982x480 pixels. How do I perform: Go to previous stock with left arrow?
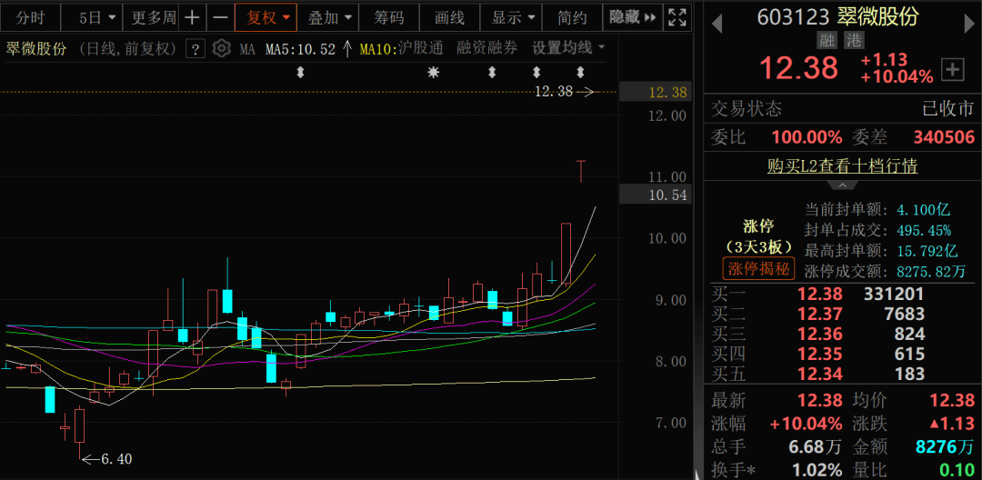[717, 24]
